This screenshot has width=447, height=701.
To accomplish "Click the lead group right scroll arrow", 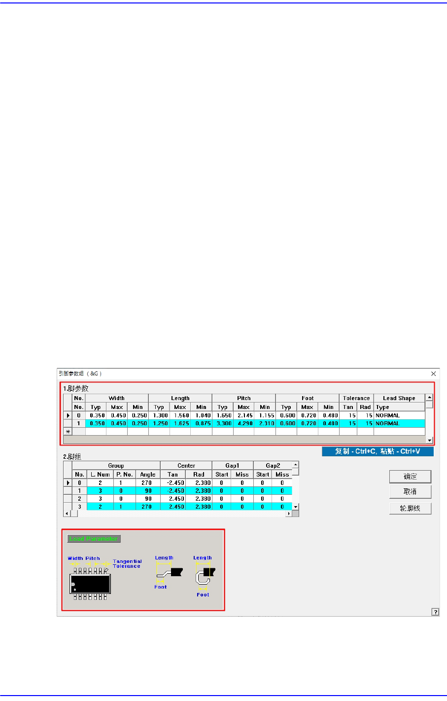I will pos(289,514).
